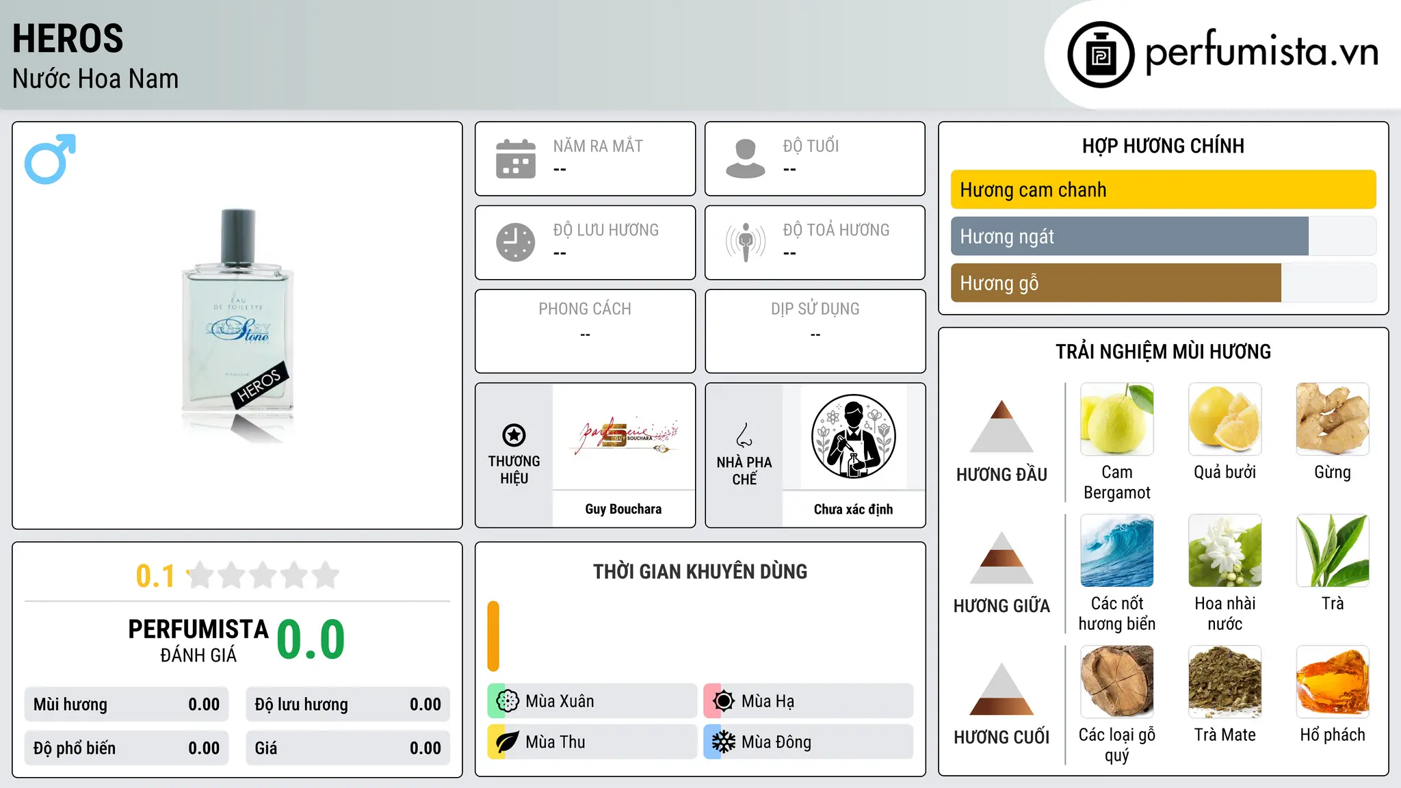Click the Guy Bouchara brand name
This screenshot has width=1401, height=788.
coord(623,509)
